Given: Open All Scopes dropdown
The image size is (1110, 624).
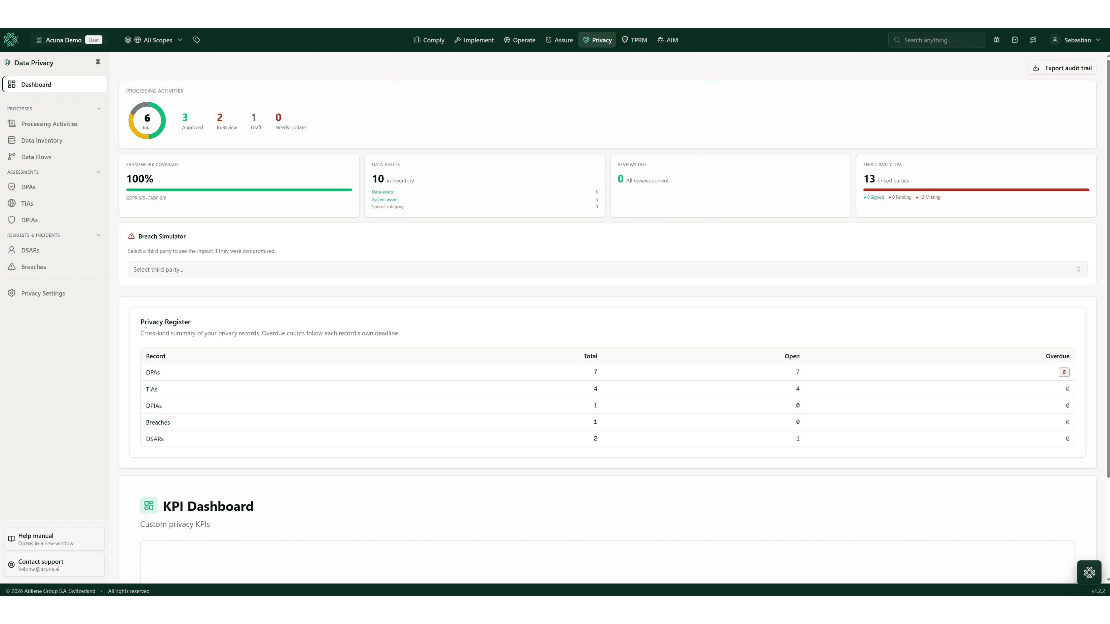Looking at the screenshot, I should pos(154,40).
